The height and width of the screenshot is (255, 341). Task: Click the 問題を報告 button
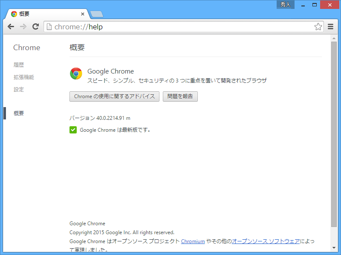180,96
